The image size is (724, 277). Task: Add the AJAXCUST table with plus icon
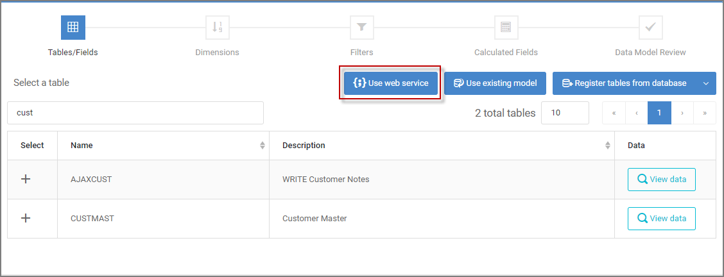(26, 180)
